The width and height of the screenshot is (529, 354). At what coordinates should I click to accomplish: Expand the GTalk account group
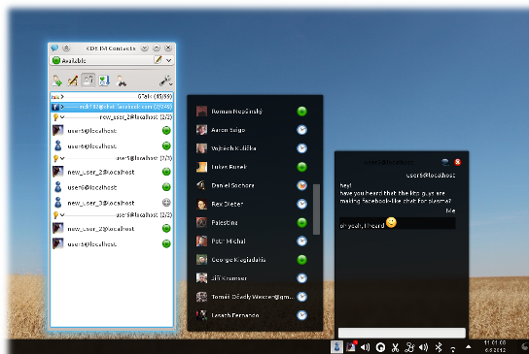pos(112,97)
